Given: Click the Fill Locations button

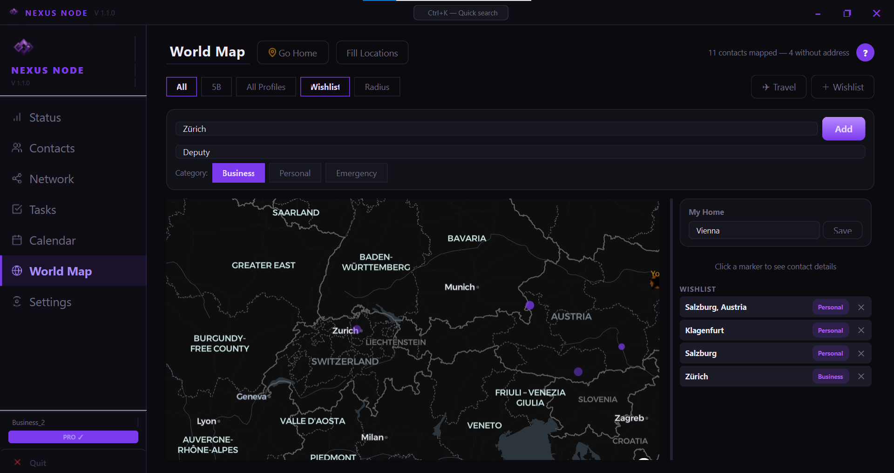Looking at the screenshot, I should coord(372,53).
